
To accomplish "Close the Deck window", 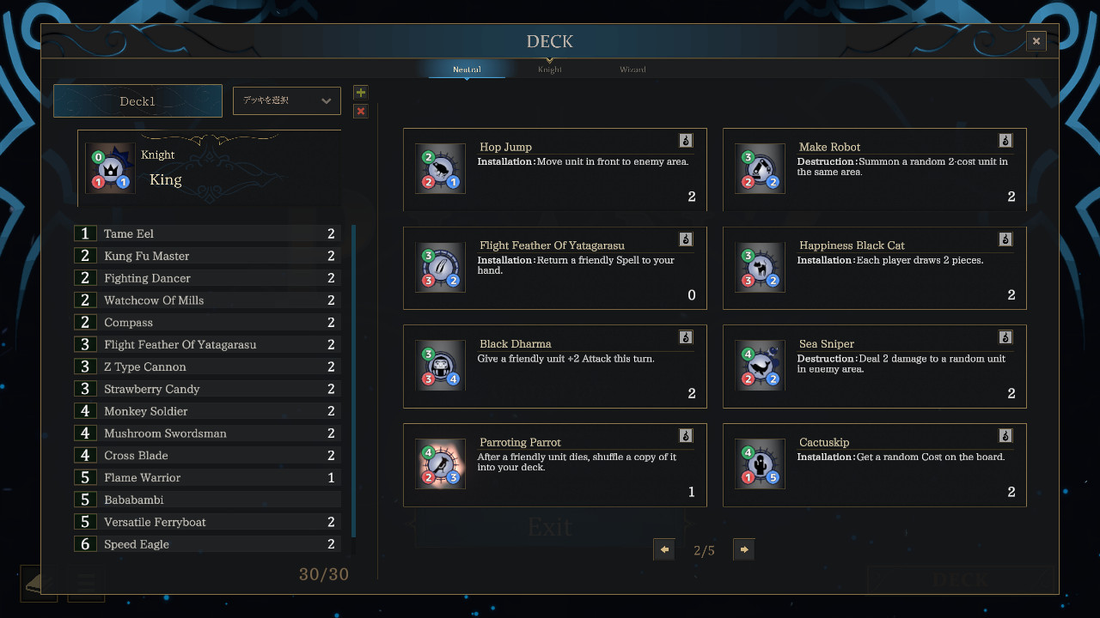I will point(1036,41).
